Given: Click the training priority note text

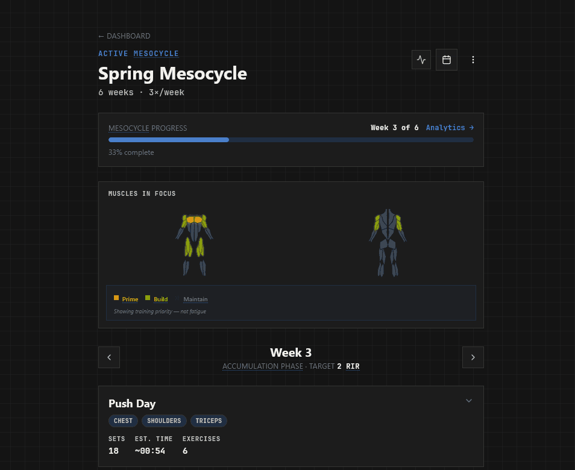Looking at the screenshot, I should pos(160,312).
